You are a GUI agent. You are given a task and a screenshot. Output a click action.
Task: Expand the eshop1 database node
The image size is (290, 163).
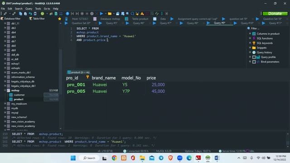[5, 63]
